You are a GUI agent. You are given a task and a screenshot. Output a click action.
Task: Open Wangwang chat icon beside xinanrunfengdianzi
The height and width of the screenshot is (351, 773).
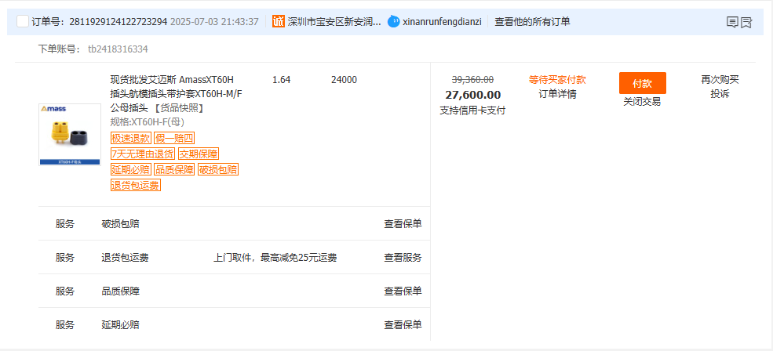(x=393, y=21)
